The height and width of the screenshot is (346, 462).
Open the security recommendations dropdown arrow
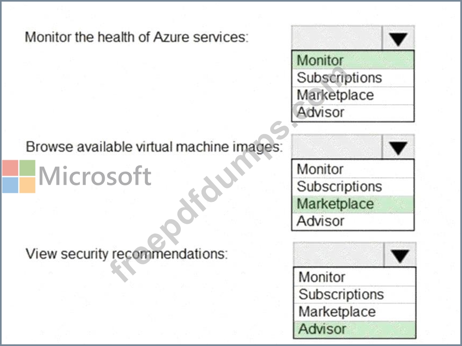coord(400,255)
